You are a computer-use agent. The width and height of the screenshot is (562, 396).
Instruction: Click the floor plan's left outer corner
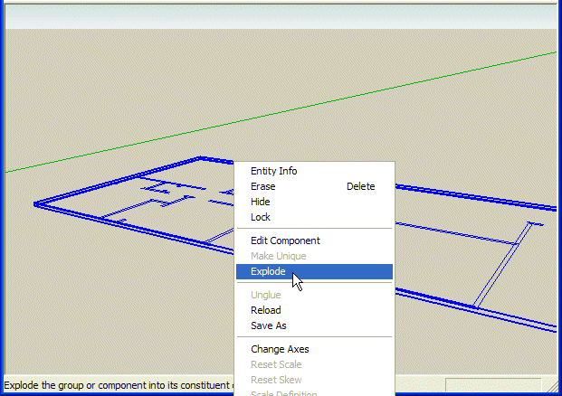pos(36,203)
